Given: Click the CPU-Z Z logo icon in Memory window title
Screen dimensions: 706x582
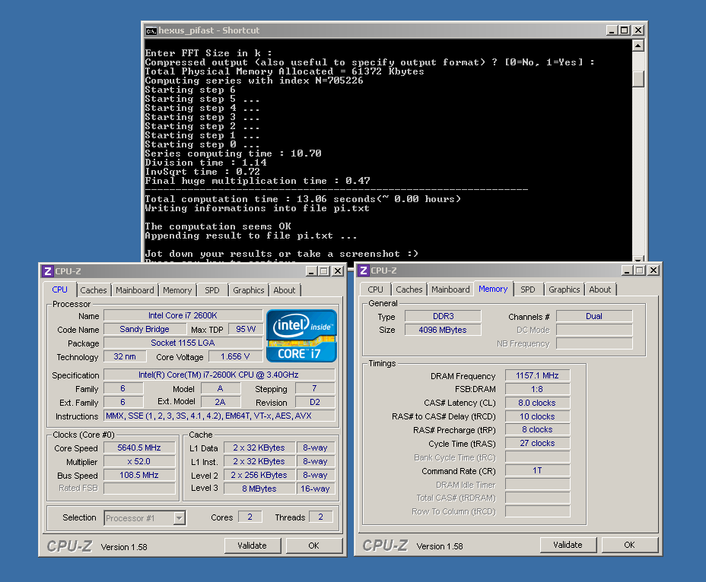Looking at the screenshot, I should [x=364, y=270].
